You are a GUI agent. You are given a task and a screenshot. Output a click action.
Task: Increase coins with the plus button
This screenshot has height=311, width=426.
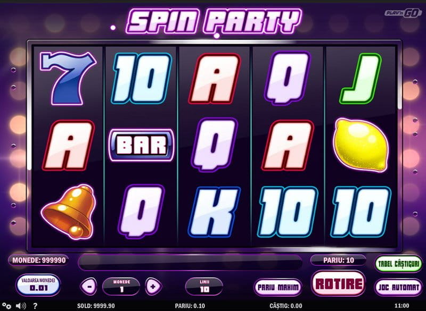pos(153,287)
